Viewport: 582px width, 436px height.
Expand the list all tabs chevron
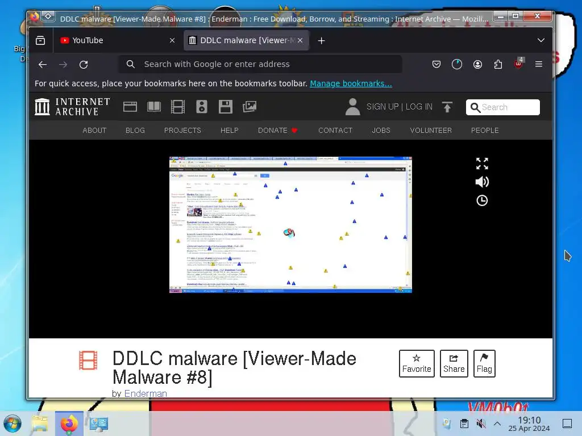click(x=541, y=40)
